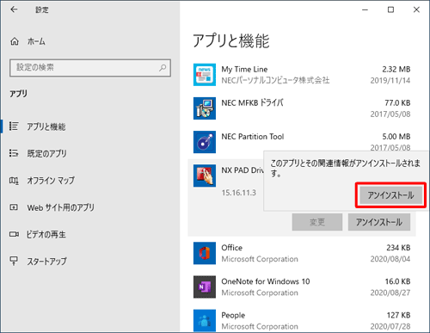This screenshot has height=333, width=430.
Task: Open 既定のアプリ menu item
Action: (x=46, y=153)
